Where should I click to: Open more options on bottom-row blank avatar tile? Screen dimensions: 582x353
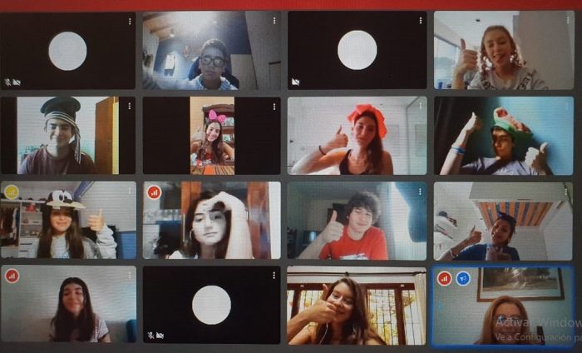(274, 276)
